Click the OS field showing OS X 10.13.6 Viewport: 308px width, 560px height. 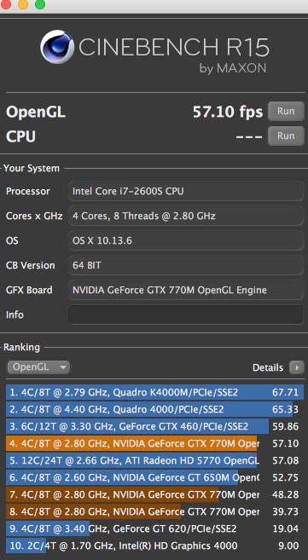(x=186, y=240)
